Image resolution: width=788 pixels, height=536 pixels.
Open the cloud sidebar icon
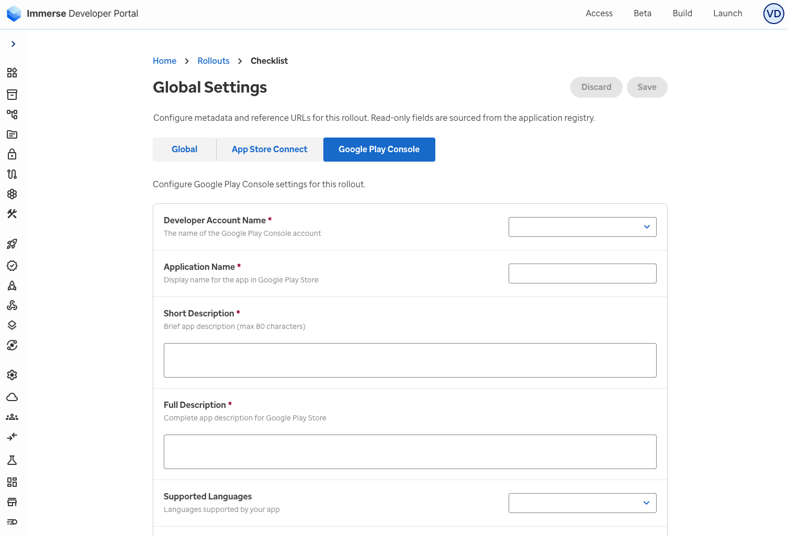[12, 397]
